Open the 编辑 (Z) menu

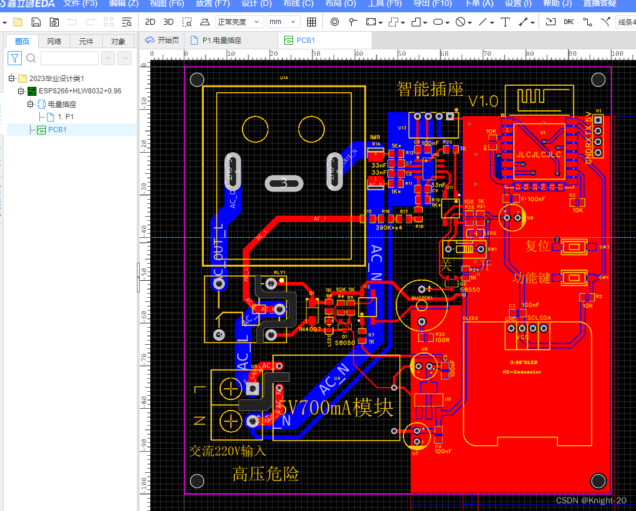click(x=124, y=4)
